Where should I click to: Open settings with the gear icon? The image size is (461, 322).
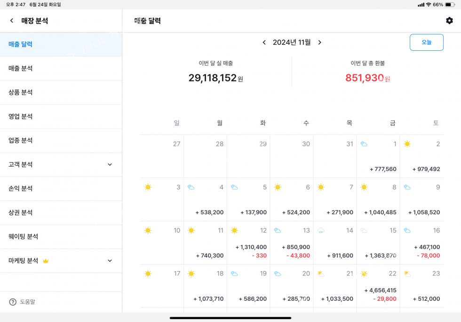[x=449, y=21]
